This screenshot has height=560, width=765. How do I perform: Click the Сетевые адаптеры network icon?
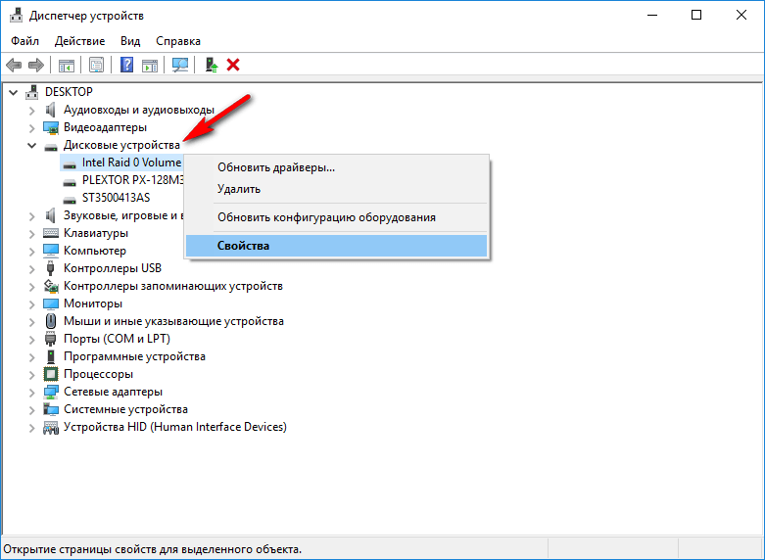51,392
